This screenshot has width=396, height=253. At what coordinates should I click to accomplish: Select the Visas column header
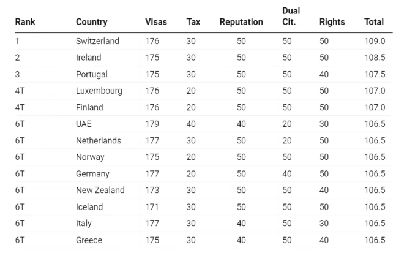point(156,22)
